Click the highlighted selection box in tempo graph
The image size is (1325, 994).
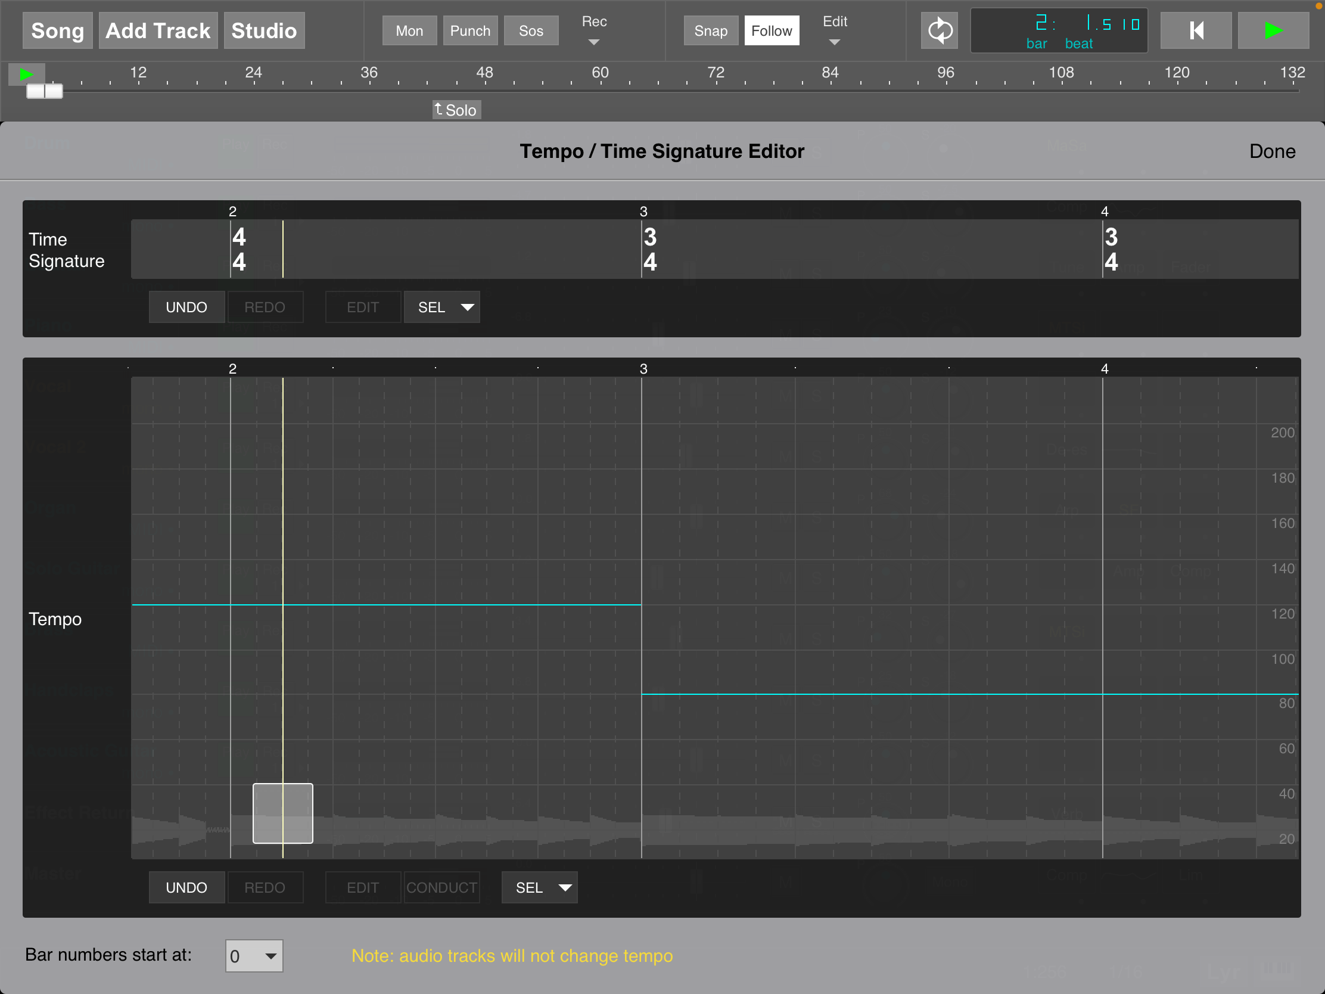[283, 813]
